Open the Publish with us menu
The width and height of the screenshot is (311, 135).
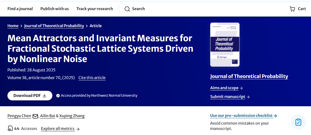(54, 9)
